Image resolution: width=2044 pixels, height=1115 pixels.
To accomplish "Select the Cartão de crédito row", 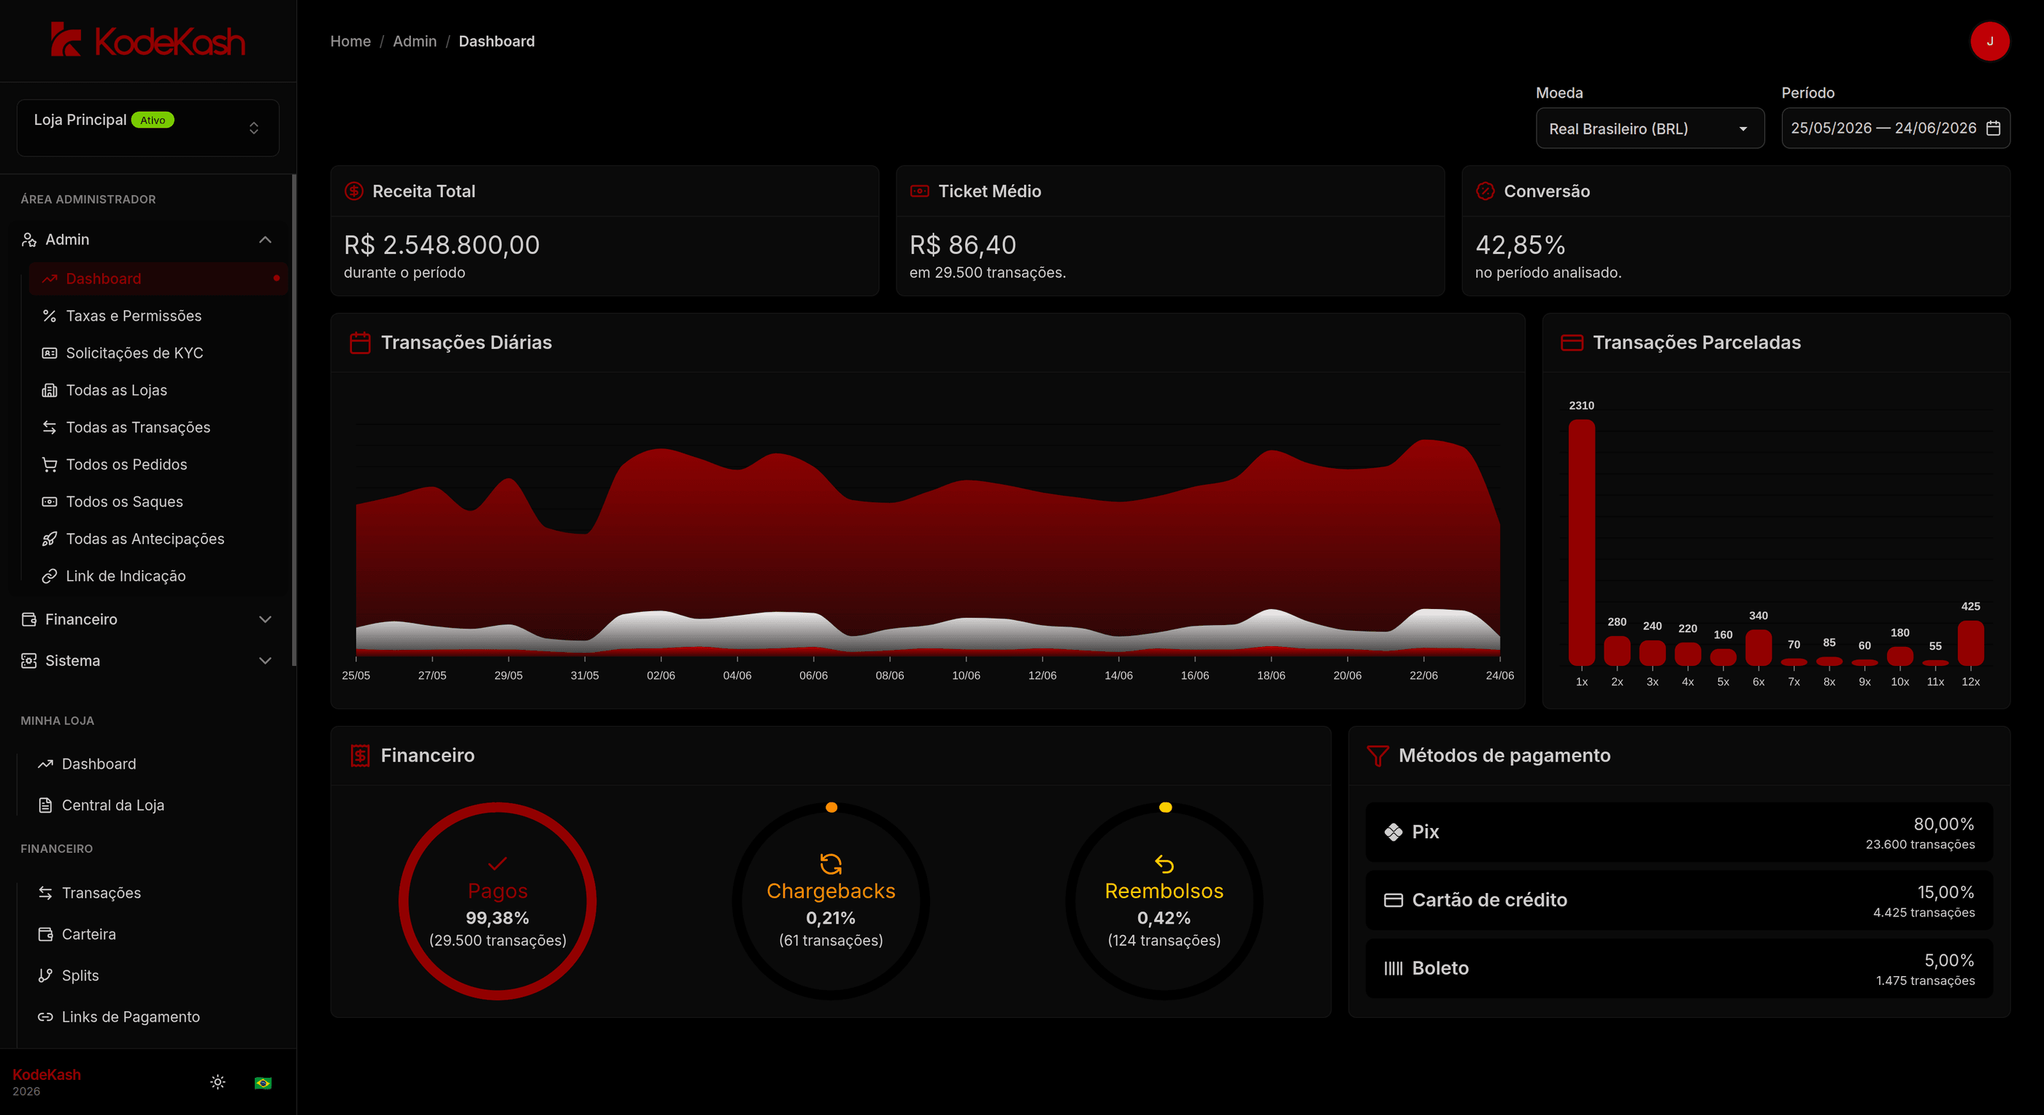I will click(x=1679, y=900).
